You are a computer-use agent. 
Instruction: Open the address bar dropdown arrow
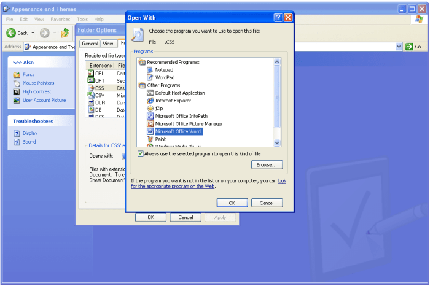[x=399, y=47]
